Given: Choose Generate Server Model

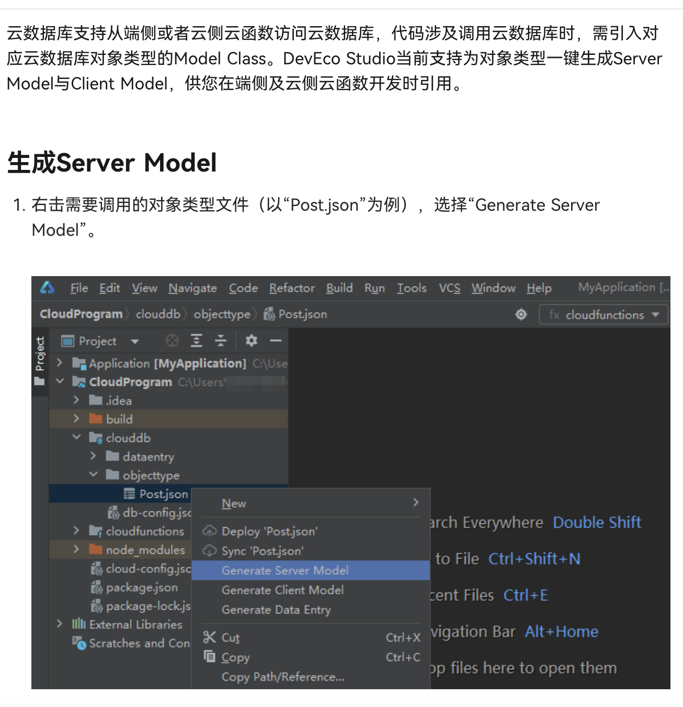Looking at the screenshot, I should (311, 571).
